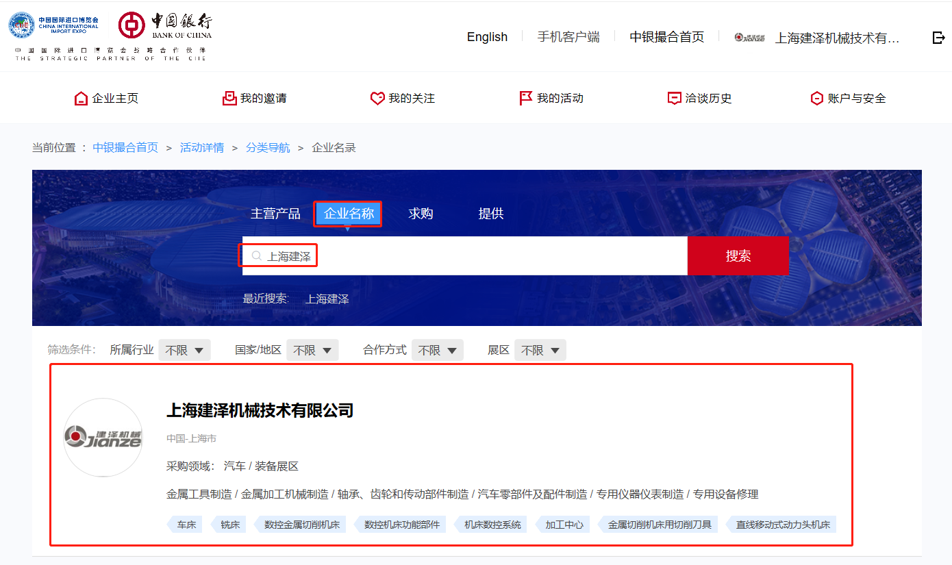Click the 分类导航 breadcrumb link

(x=268, y=148)
